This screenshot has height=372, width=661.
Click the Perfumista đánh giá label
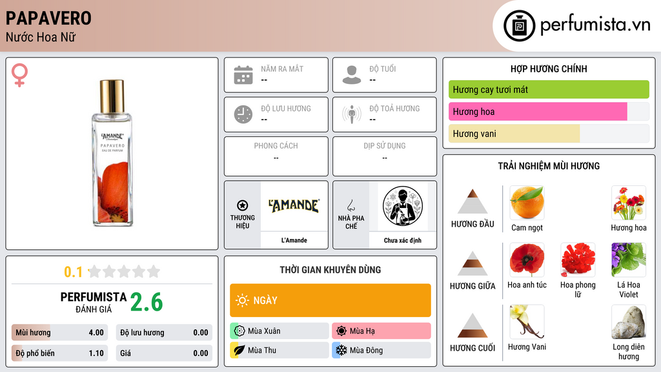93,302
